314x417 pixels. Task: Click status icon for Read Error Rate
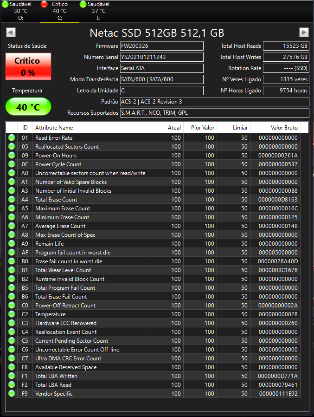pos(12,138)
